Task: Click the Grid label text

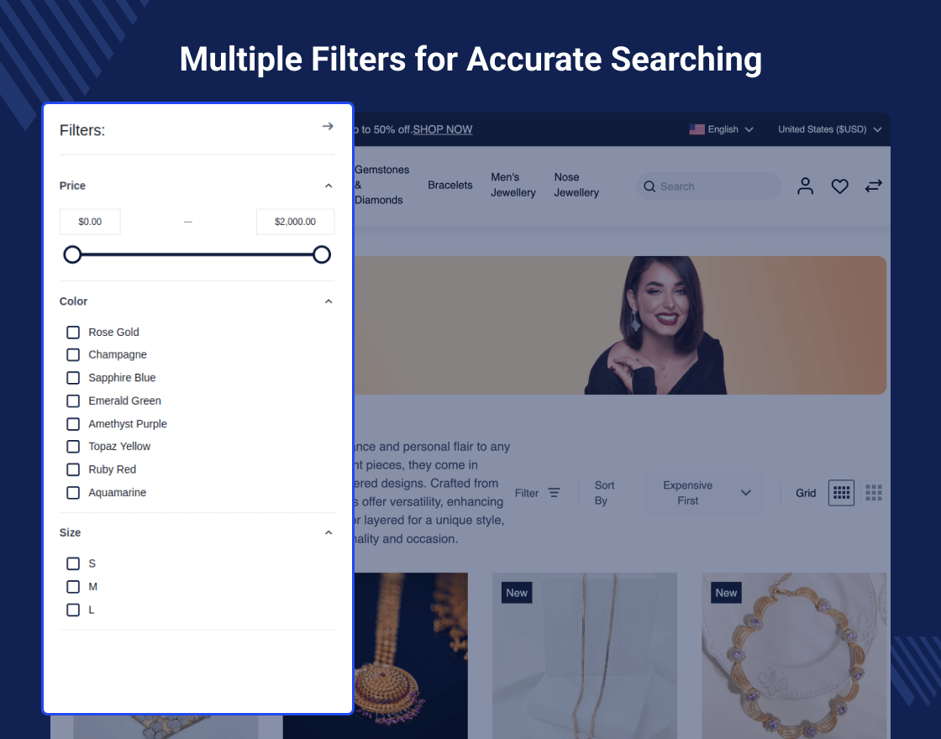Action: 806,493
